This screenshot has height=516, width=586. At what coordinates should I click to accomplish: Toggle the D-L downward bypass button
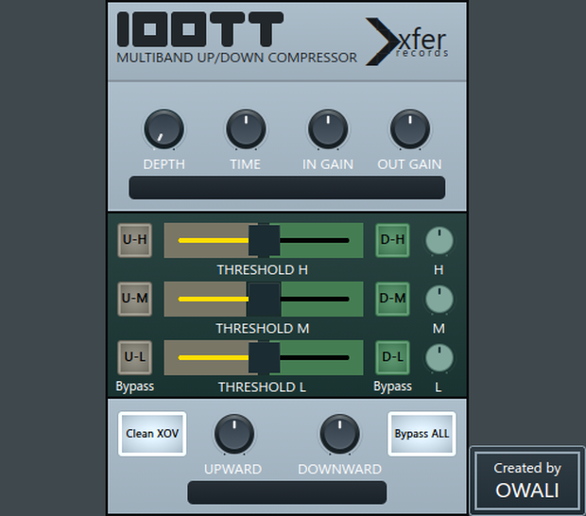tap(392, 357)
